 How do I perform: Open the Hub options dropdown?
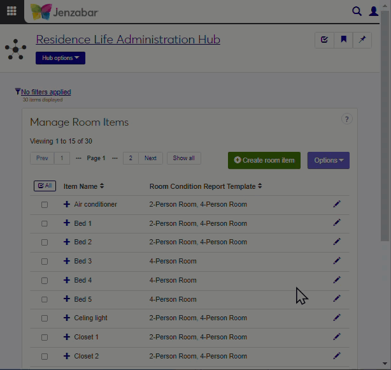coord(60,58)
